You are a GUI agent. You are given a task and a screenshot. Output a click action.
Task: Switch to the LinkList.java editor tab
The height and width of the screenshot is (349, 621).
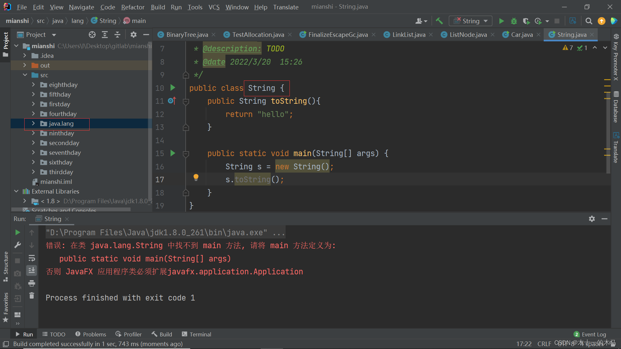(x=409, y=35)
